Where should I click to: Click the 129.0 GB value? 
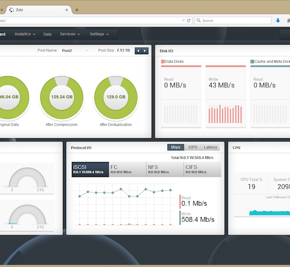tap(116, 97)
